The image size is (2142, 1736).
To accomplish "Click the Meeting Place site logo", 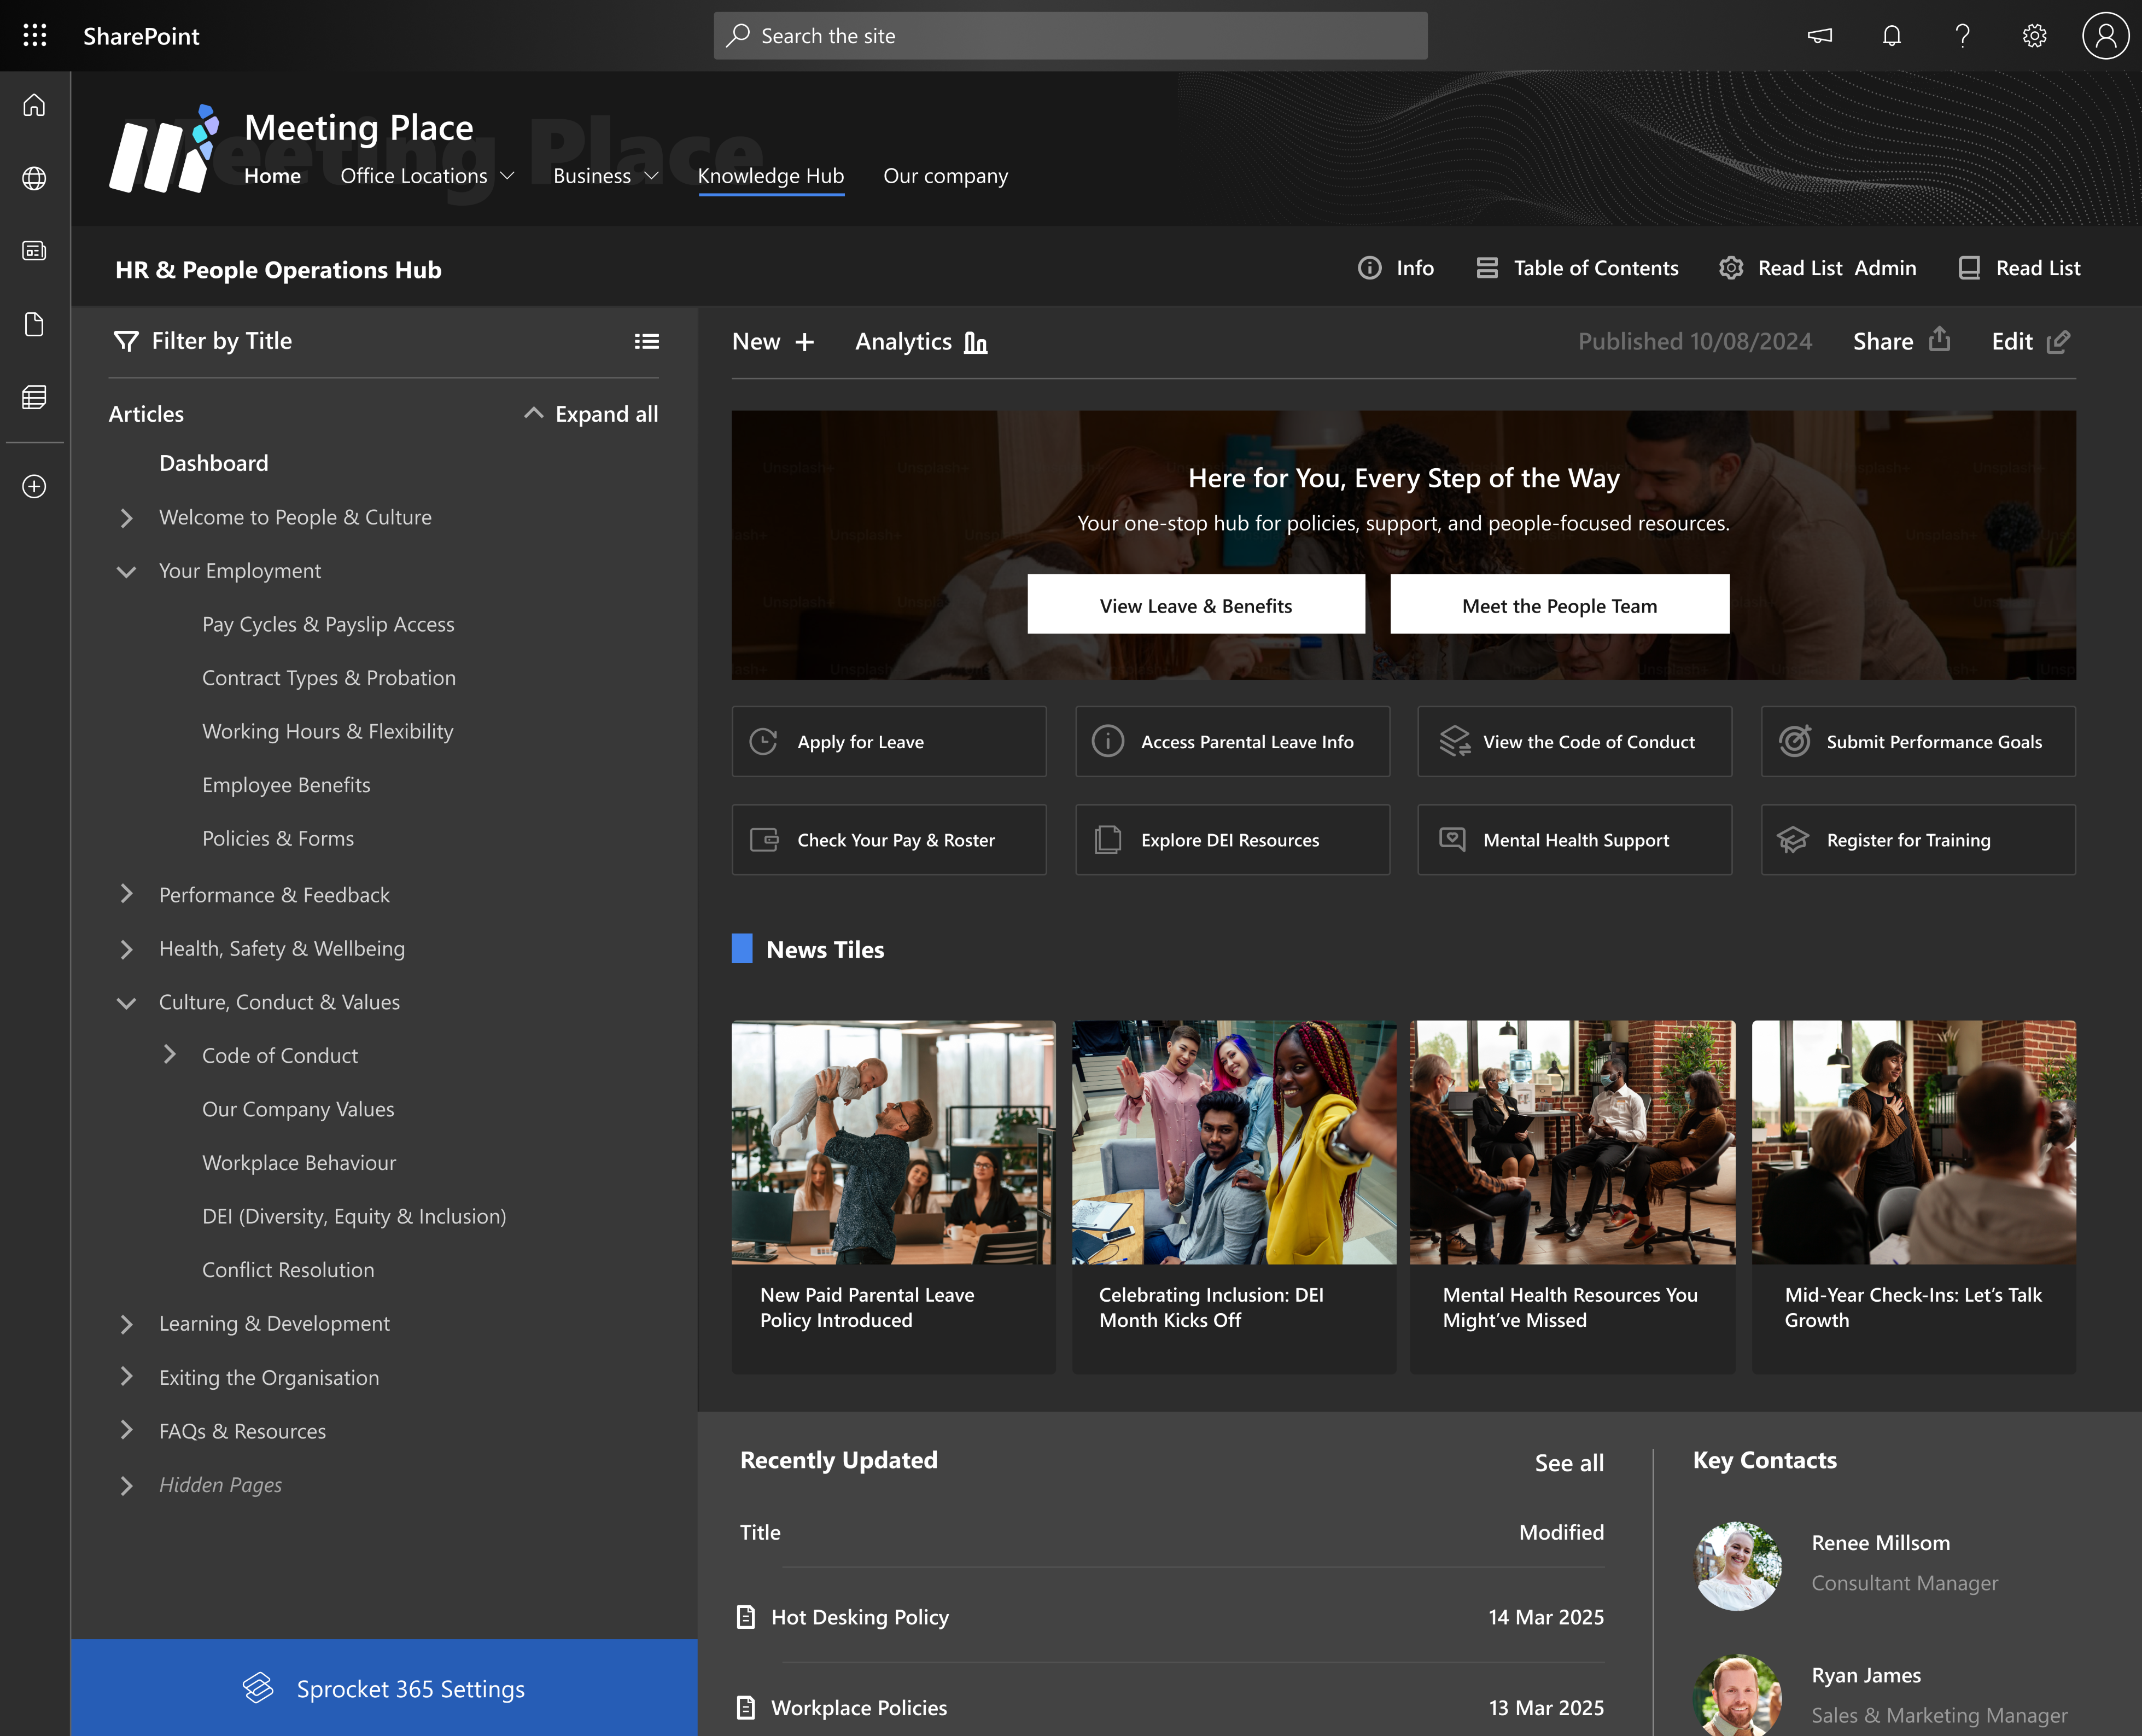I will pos(164,148).
